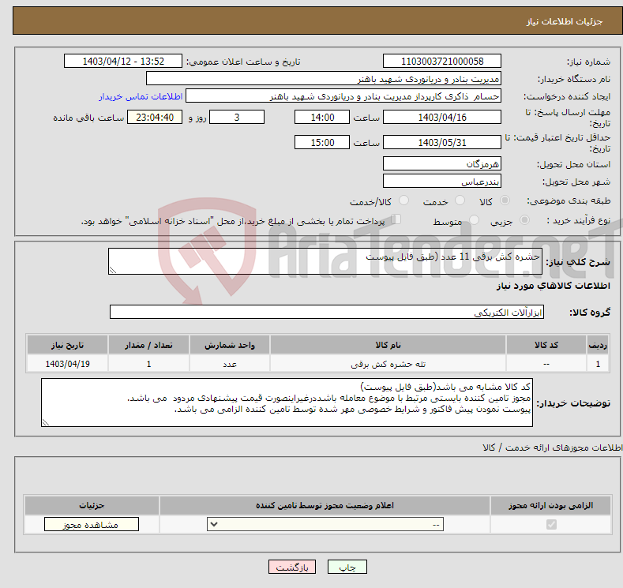Click the چاپ print button
This screenshot has height=588, width=623.
click(347, 567)
